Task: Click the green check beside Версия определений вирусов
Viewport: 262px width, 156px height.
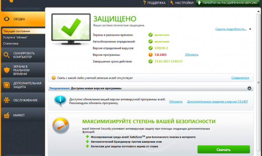Action: click(x=151, y=48)
